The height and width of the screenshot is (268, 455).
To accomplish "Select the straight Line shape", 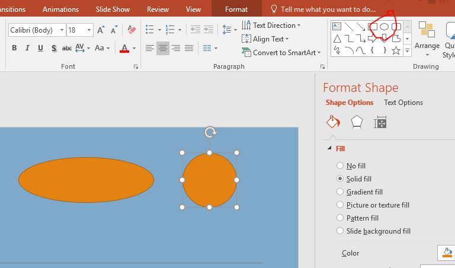I will point(348,27).
